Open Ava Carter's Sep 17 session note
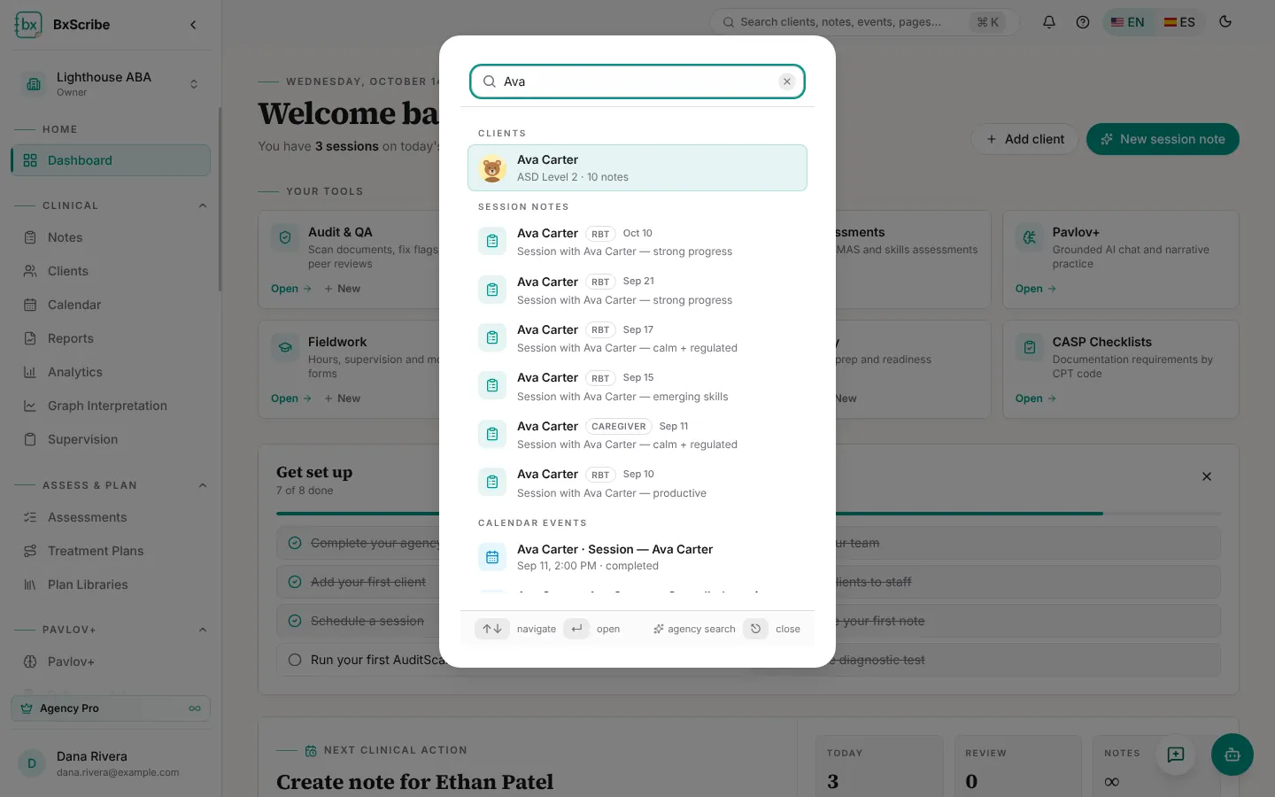The width and height of the screenshot is (1275, 797). click(x=637, y=338)
